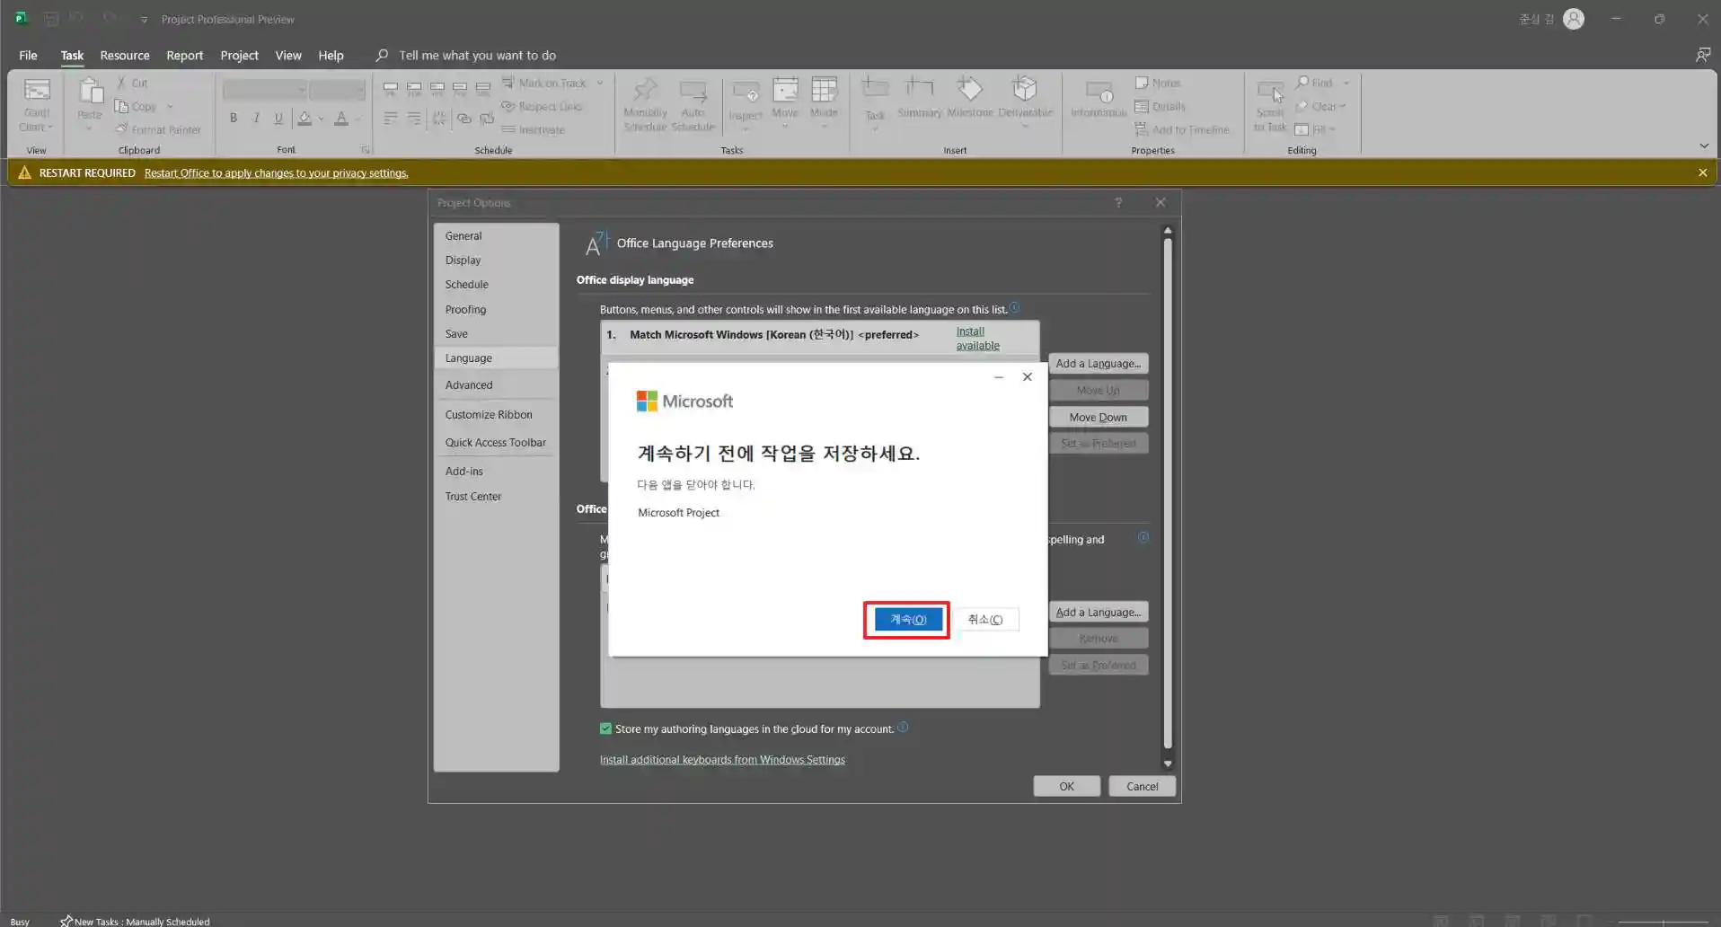Open the File menu
Image resolution: width=1721 pixels, height=927 pixels.
click(28, 55)
